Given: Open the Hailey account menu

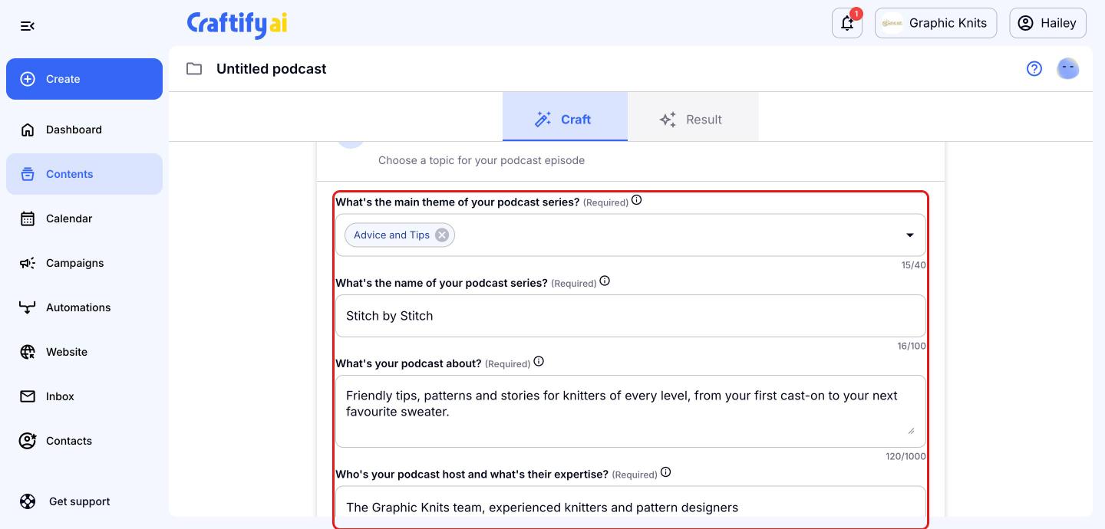Looking at the screenshot, I should [x=1047, y=23].
